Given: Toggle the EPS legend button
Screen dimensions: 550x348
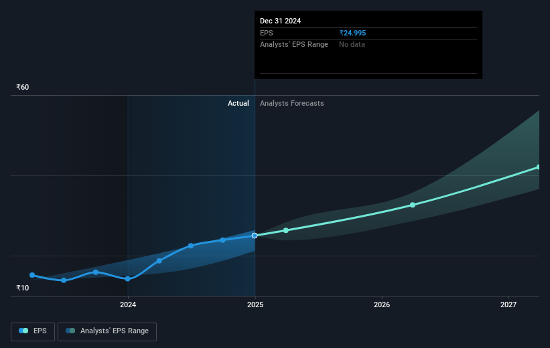Looking at the screenshot, I should [33, 331].
